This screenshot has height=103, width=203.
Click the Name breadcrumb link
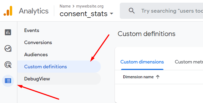click(65, 6)
